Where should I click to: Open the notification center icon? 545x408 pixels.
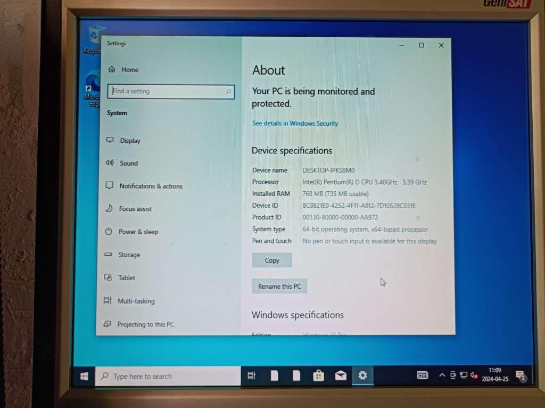(521, 376)
